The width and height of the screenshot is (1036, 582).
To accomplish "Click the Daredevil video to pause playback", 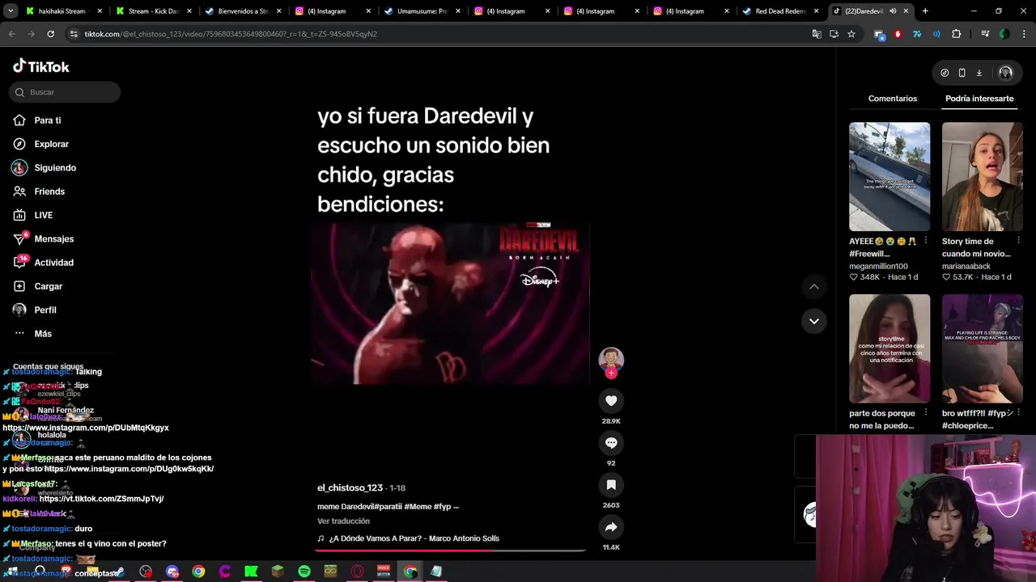I will point(450,303).
